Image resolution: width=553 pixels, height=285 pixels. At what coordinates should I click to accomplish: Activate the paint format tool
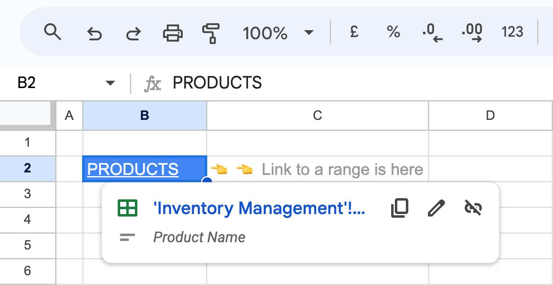click(211, 33)
